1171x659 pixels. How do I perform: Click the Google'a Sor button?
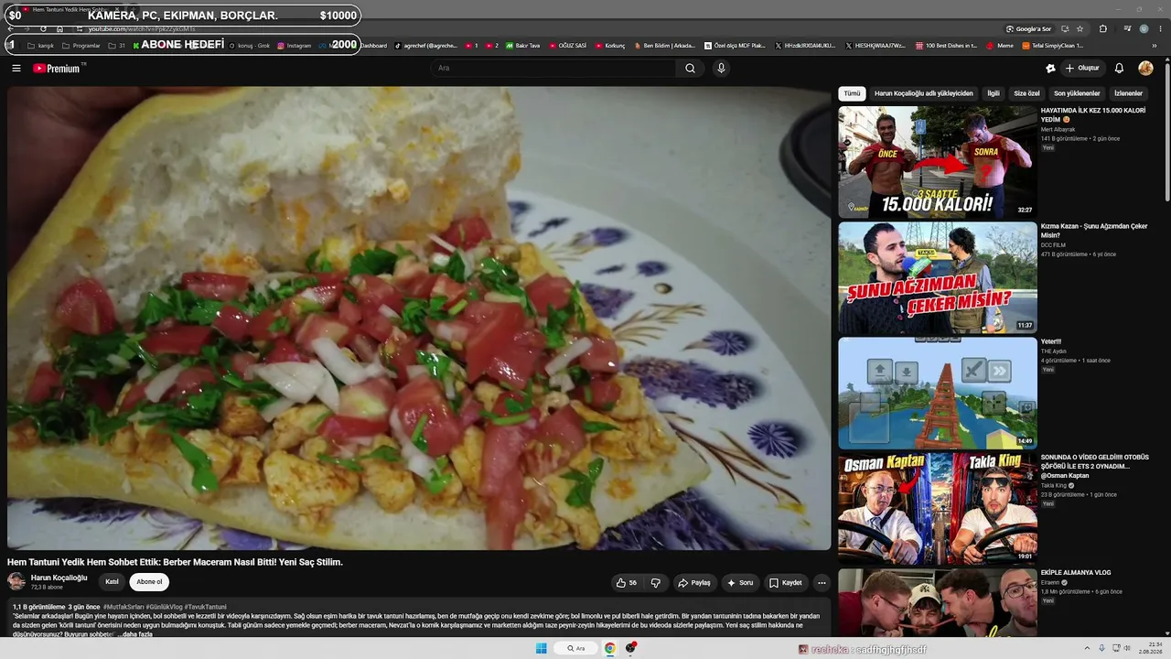point(1028,29)
